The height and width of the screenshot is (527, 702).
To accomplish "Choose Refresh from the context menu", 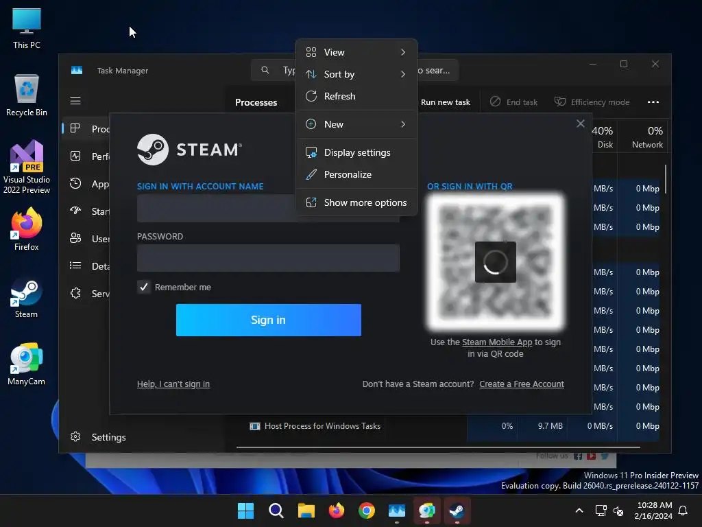I will click(x=356, y=96).
